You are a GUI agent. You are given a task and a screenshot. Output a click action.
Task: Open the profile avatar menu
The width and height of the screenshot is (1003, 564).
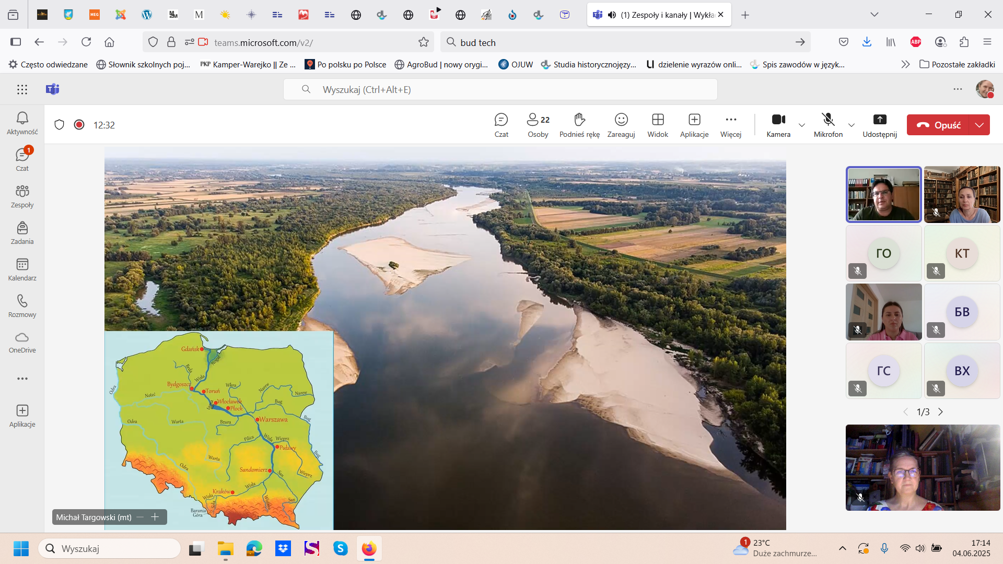[x=985, y=89]
